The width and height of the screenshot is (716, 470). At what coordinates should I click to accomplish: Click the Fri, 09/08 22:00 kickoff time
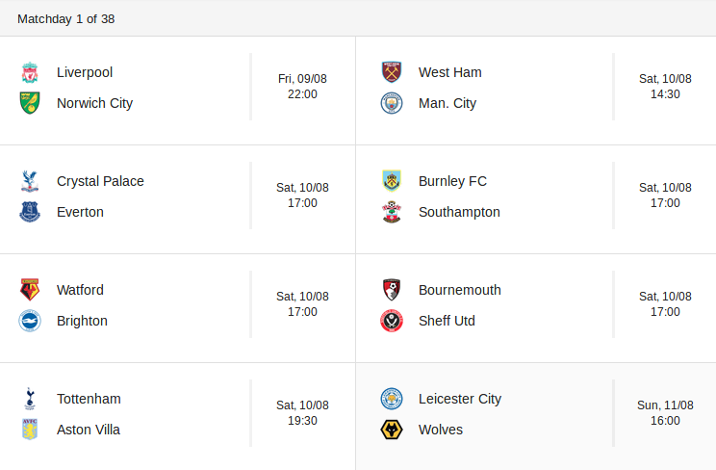(302, 87)
